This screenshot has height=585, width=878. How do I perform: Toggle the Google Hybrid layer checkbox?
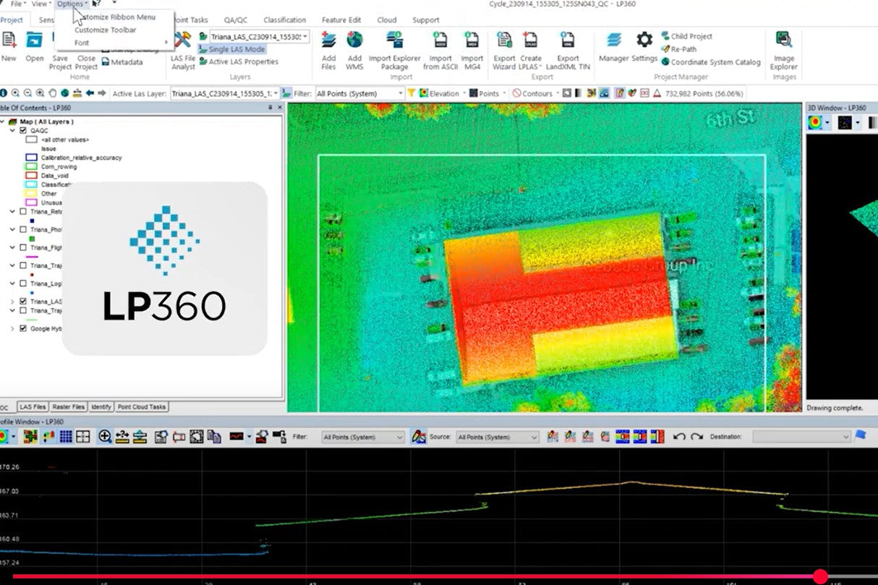coord(23,328)
